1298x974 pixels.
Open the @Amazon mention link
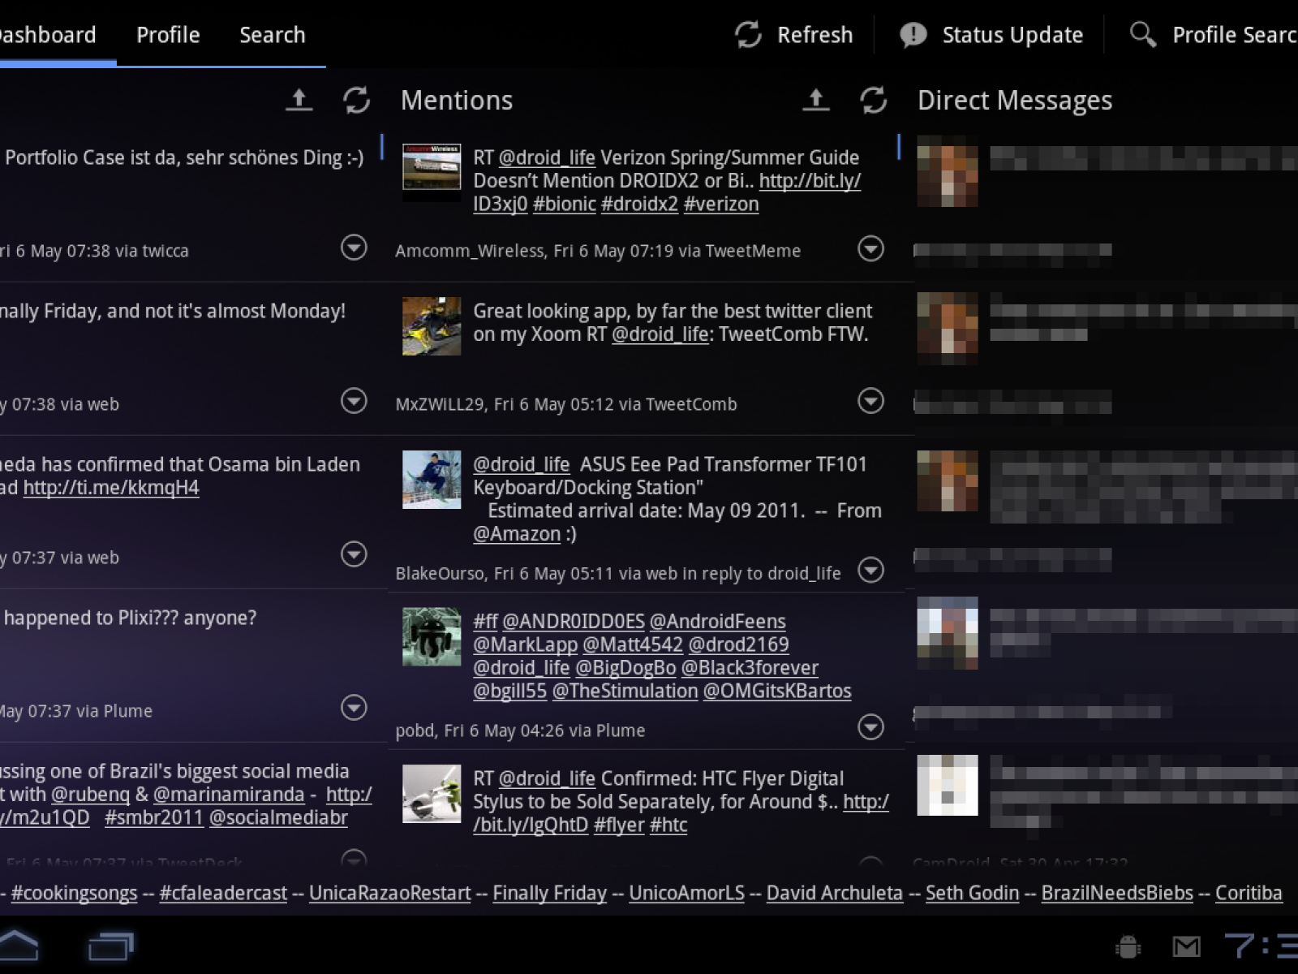[517, 534]
